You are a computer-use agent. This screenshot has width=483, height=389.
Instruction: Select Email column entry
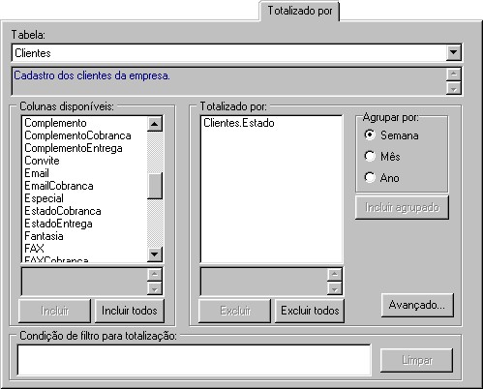pyautogui.click(x=37, y=173)
